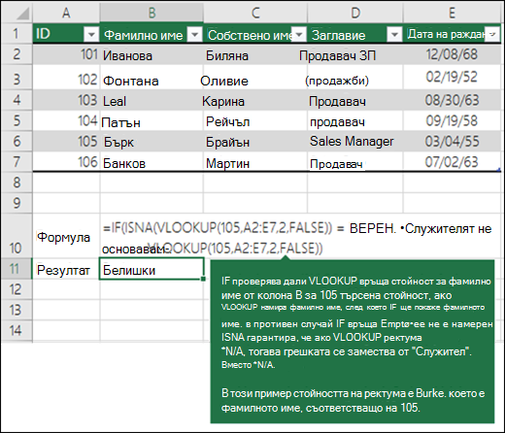Click the date cell 03/04/55
This screenshot has width=505, height=433.
point(452,141)
